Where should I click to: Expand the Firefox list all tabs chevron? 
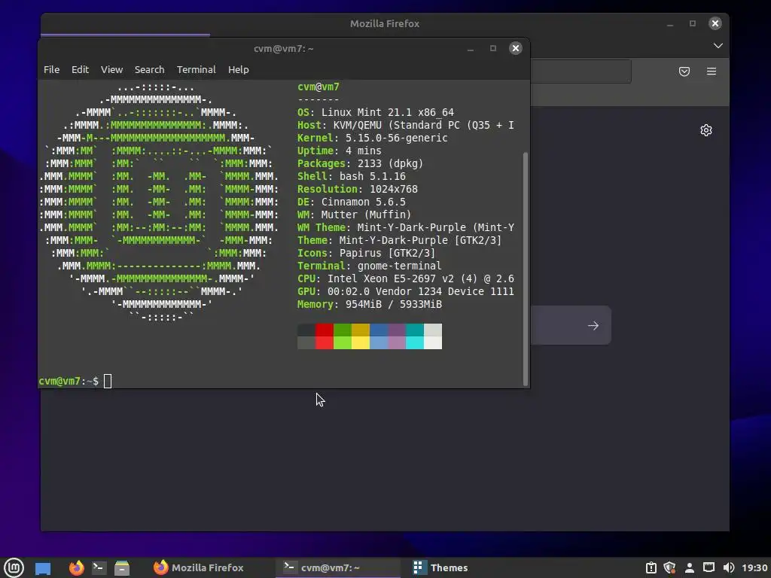point(718,46)
